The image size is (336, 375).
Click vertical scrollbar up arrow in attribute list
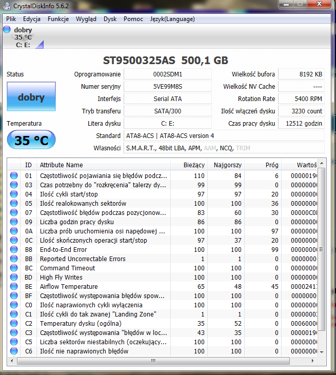(322, 163)
